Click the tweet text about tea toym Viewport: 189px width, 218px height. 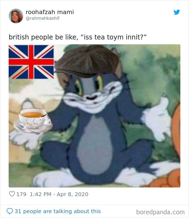pos(77,37)
